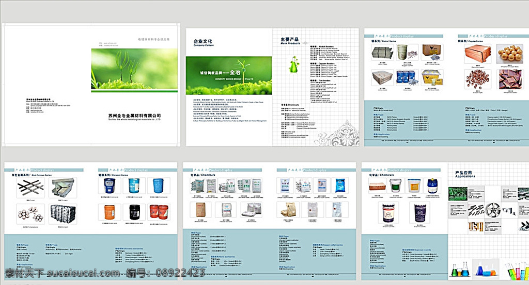The image size is (529, 285).
Task: Click the alloy wheel application image
Action: point(493,210)
